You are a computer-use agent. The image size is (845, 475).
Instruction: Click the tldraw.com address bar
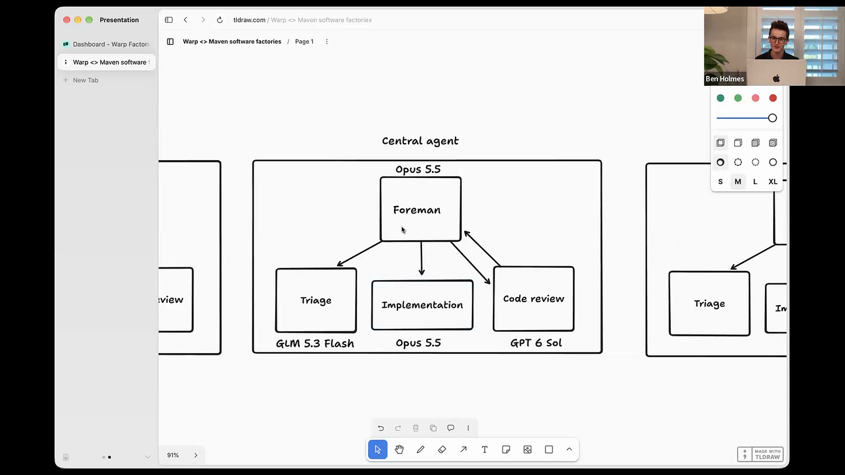(302, 20)
